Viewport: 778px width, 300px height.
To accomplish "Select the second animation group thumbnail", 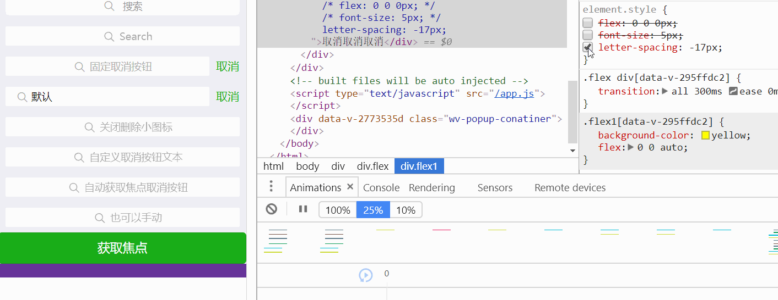I will 335,241.
